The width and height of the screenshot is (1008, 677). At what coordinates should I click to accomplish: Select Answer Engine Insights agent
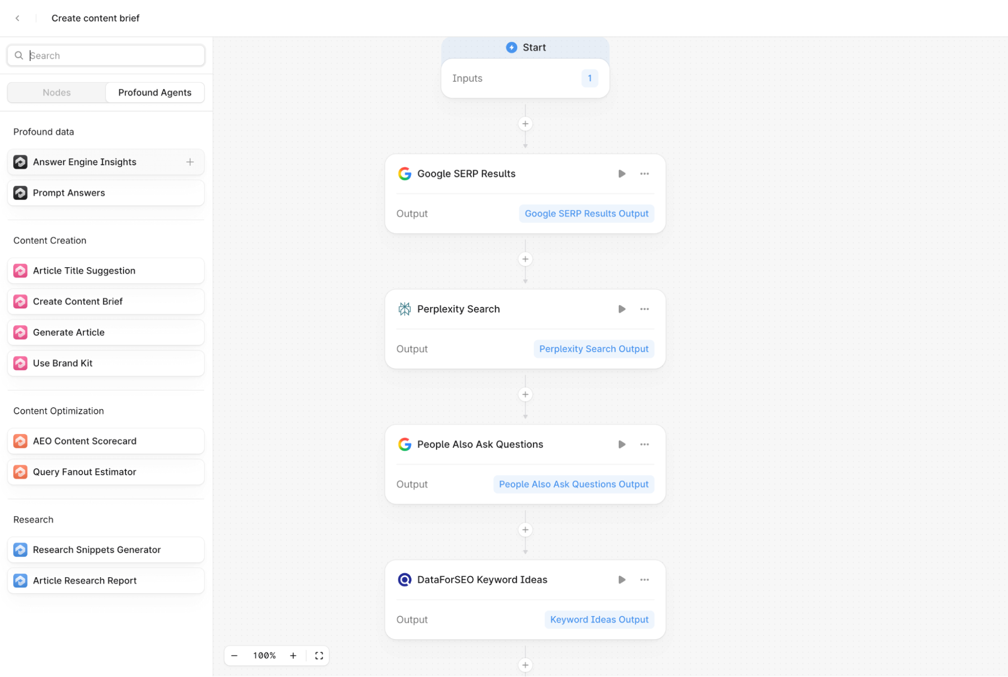[x=106, y=162]
